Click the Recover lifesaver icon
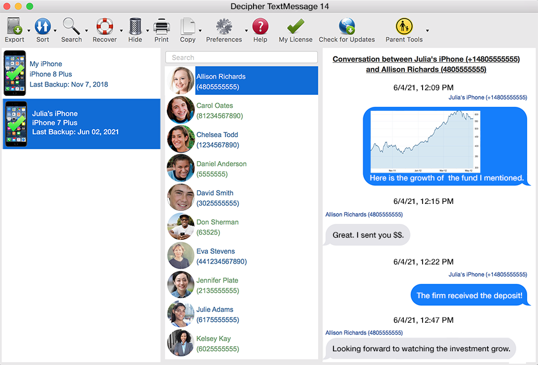 [x=104, y=26]
